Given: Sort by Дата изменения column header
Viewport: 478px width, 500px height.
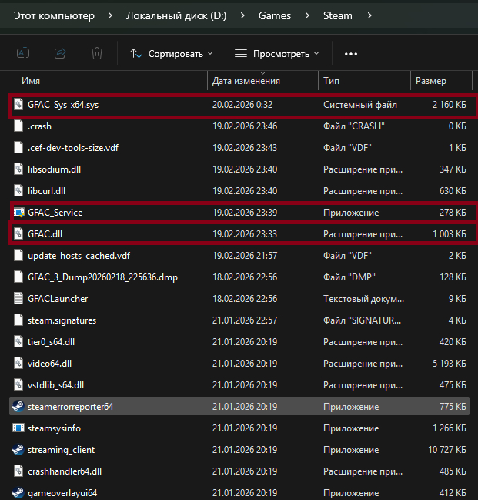Looking at the screenshot, I should coord(246,81).
